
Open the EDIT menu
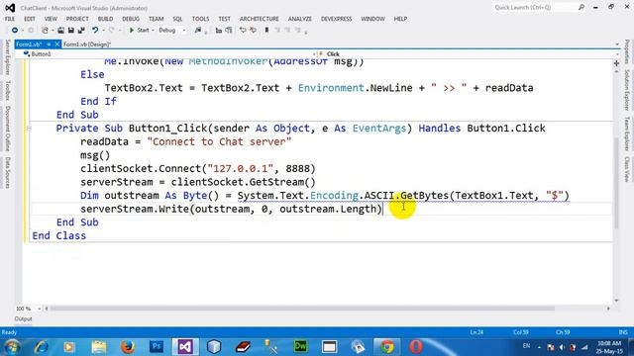pyautogui.click(x=30, y=19)
